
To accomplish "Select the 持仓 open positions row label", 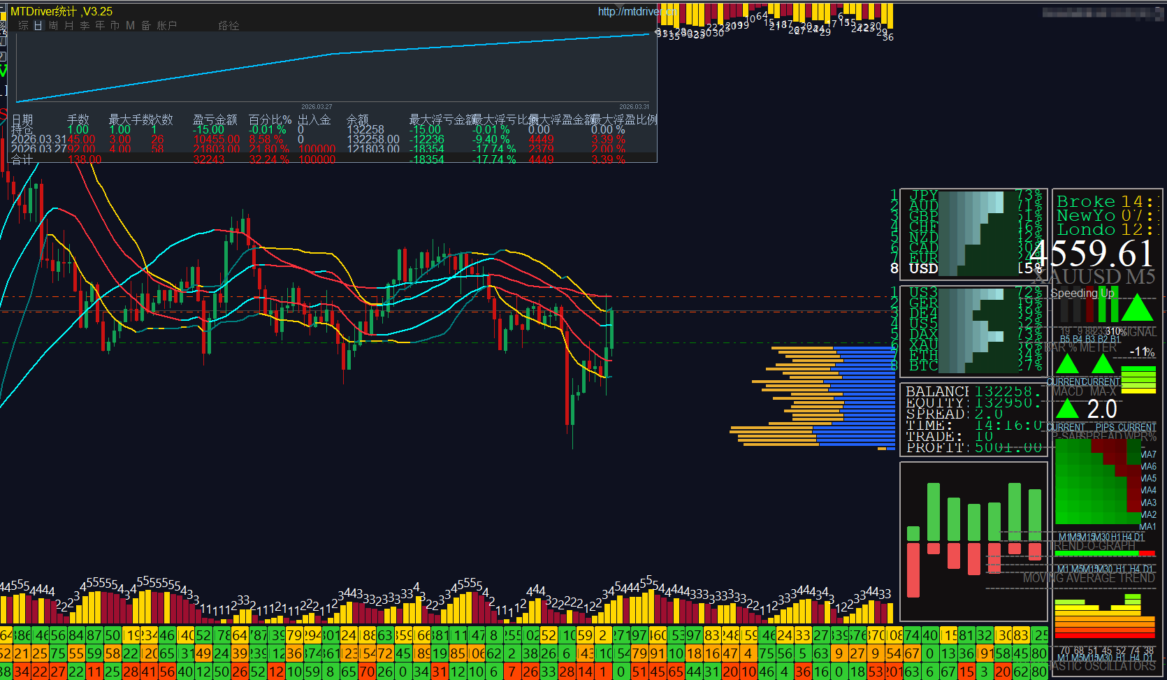I will (x=22, y=129).
